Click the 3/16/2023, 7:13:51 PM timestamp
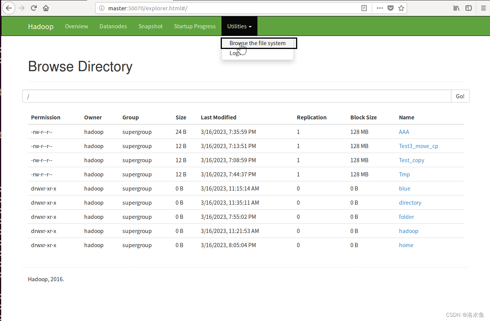 coord(228,146)
